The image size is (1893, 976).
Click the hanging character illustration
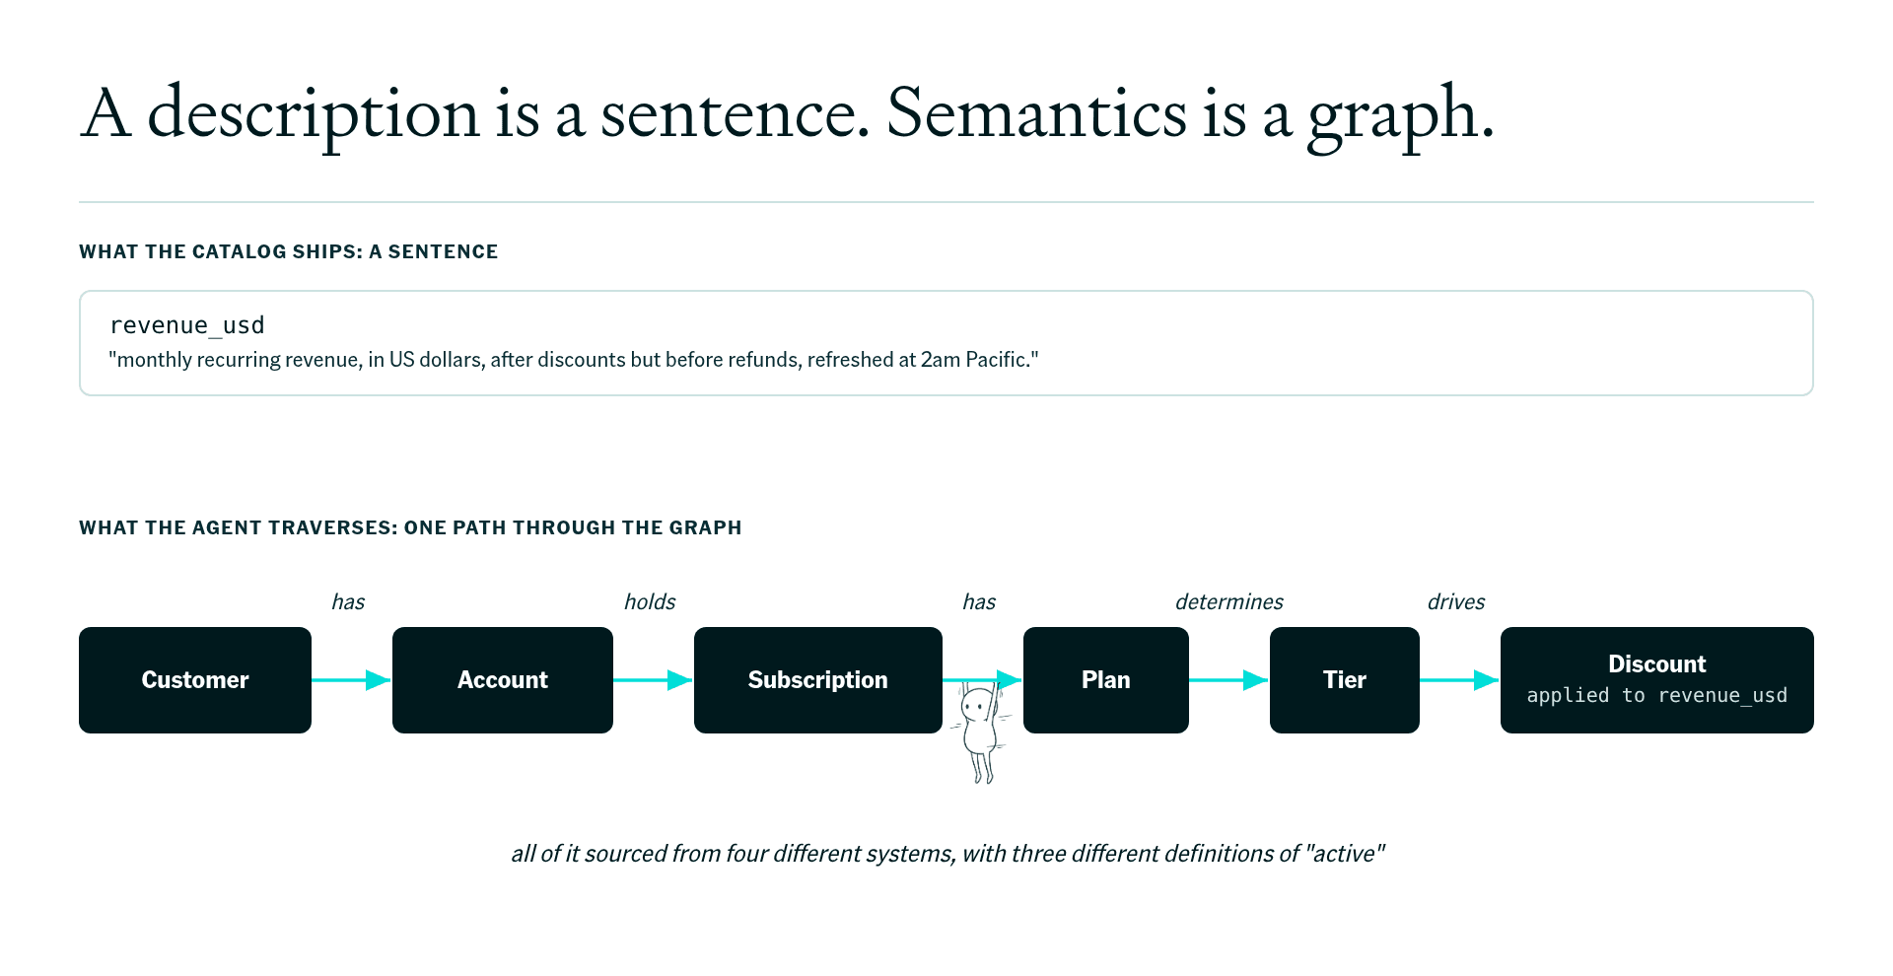click(x=980, y=732)
